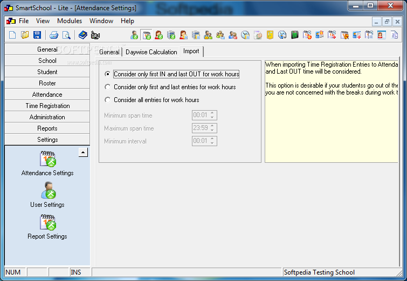Select 'Consider all entries for work hours' option
Image resolution: width=407 pixels, height=281 pixels.
coord(107,99)
